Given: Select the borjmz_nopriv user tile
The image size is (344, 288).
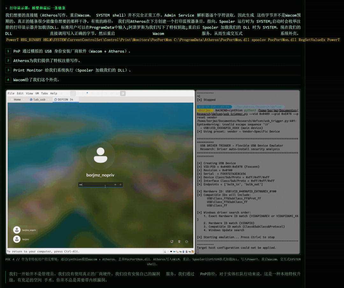Looking at the screenshot, I should point(25,230).
